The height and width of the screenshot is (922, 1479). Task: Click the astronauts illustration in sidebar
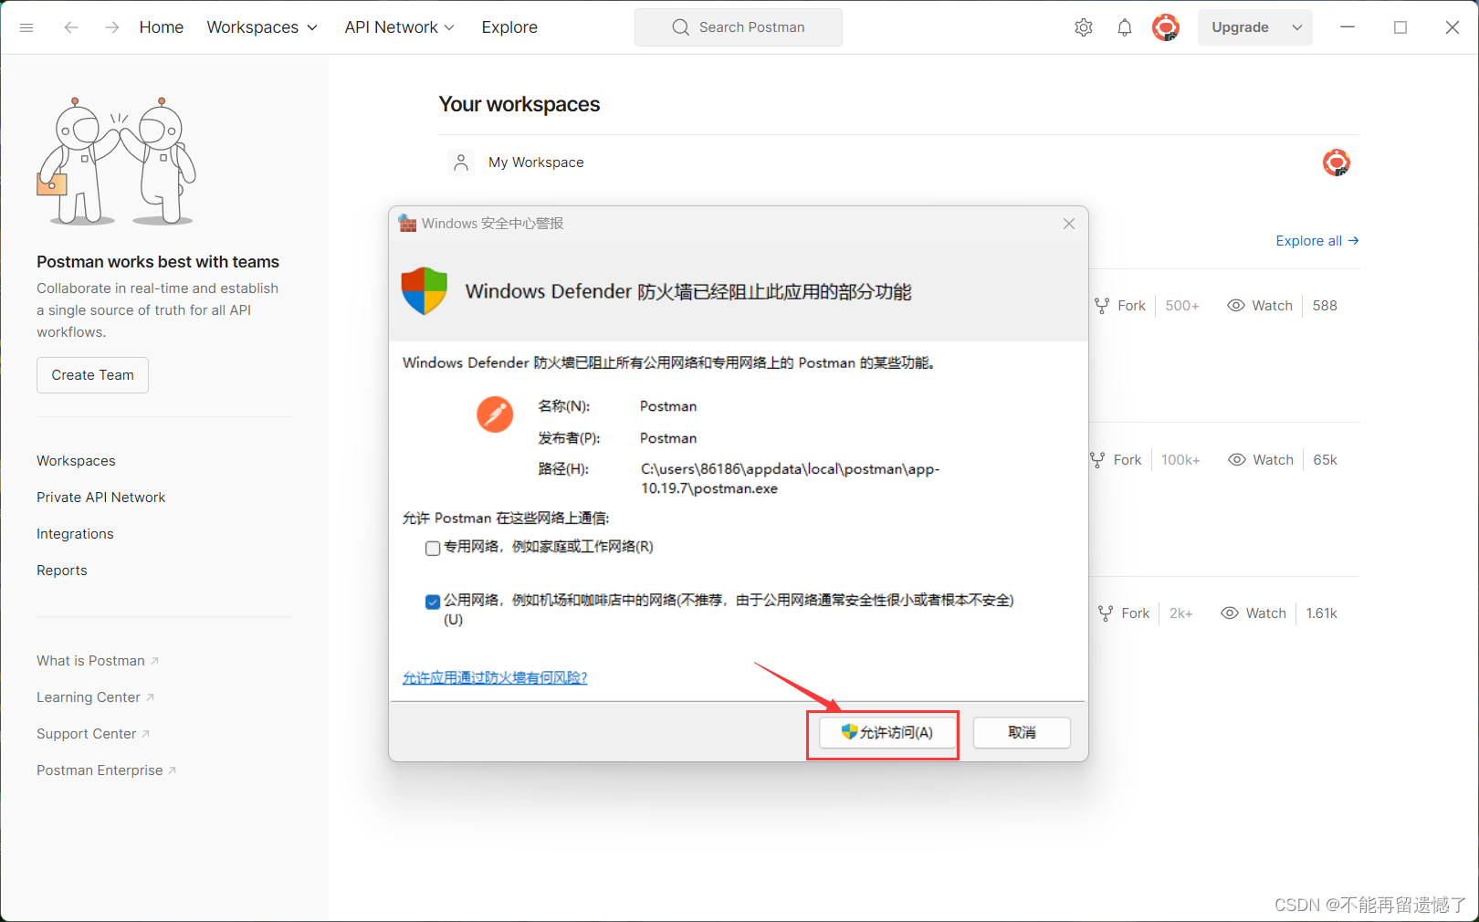point(116,161)
